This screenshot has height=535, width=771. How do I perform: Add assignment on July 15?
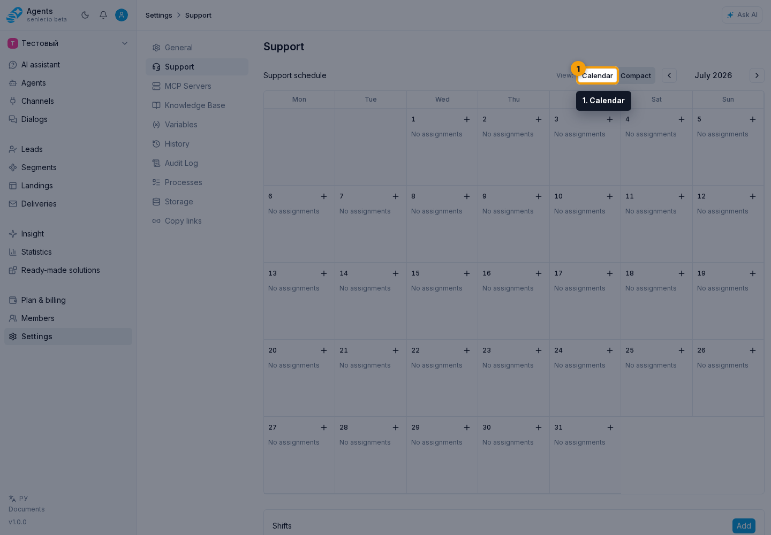tap(467, 273)
